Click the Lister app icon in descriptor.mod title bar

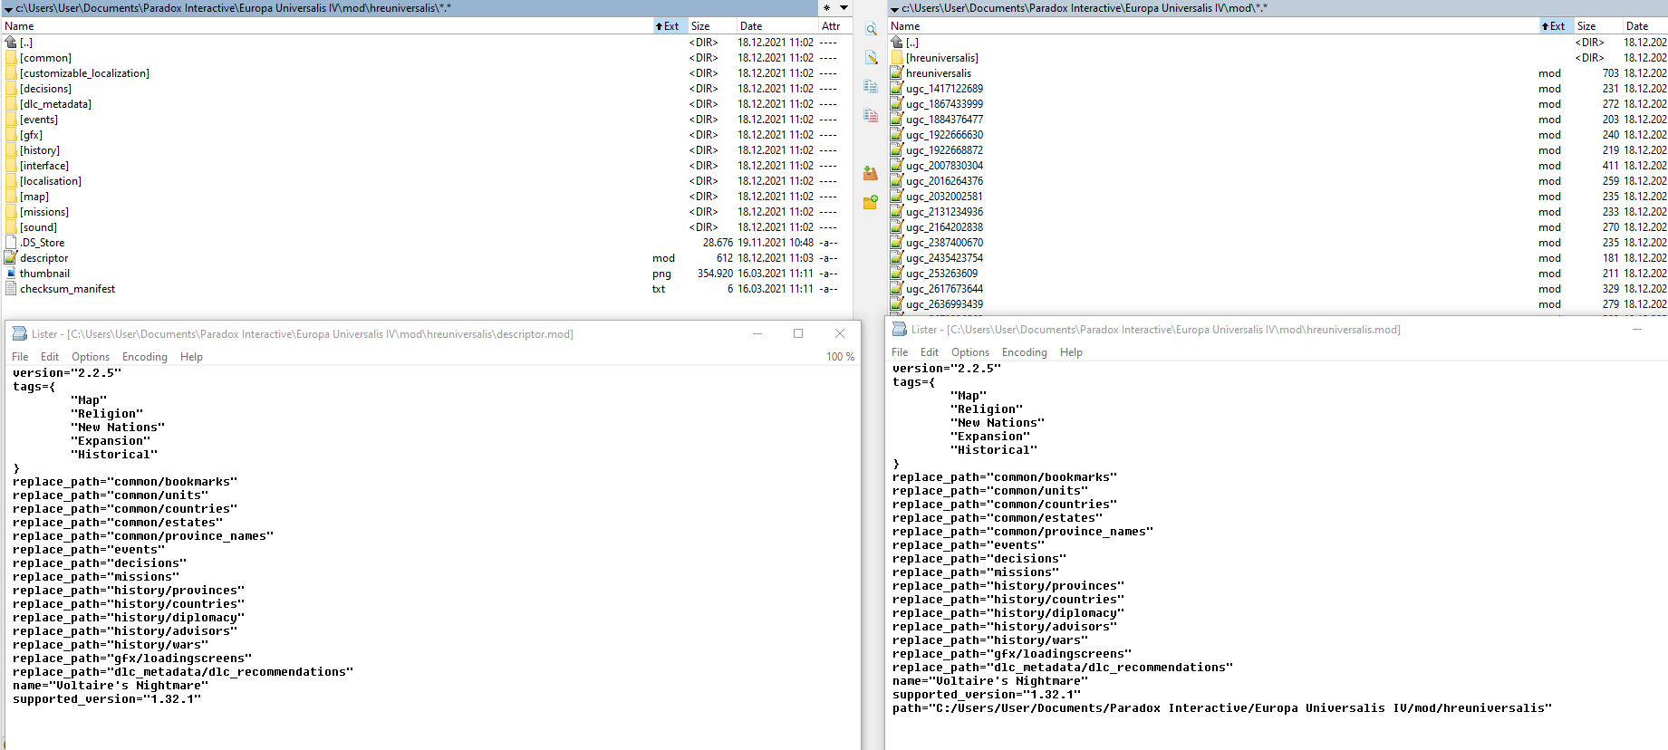click(19, 334)
